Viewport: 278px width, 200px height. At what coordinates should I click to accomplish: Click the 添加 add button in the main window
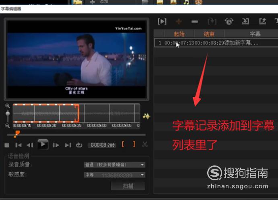coord(99,2)
